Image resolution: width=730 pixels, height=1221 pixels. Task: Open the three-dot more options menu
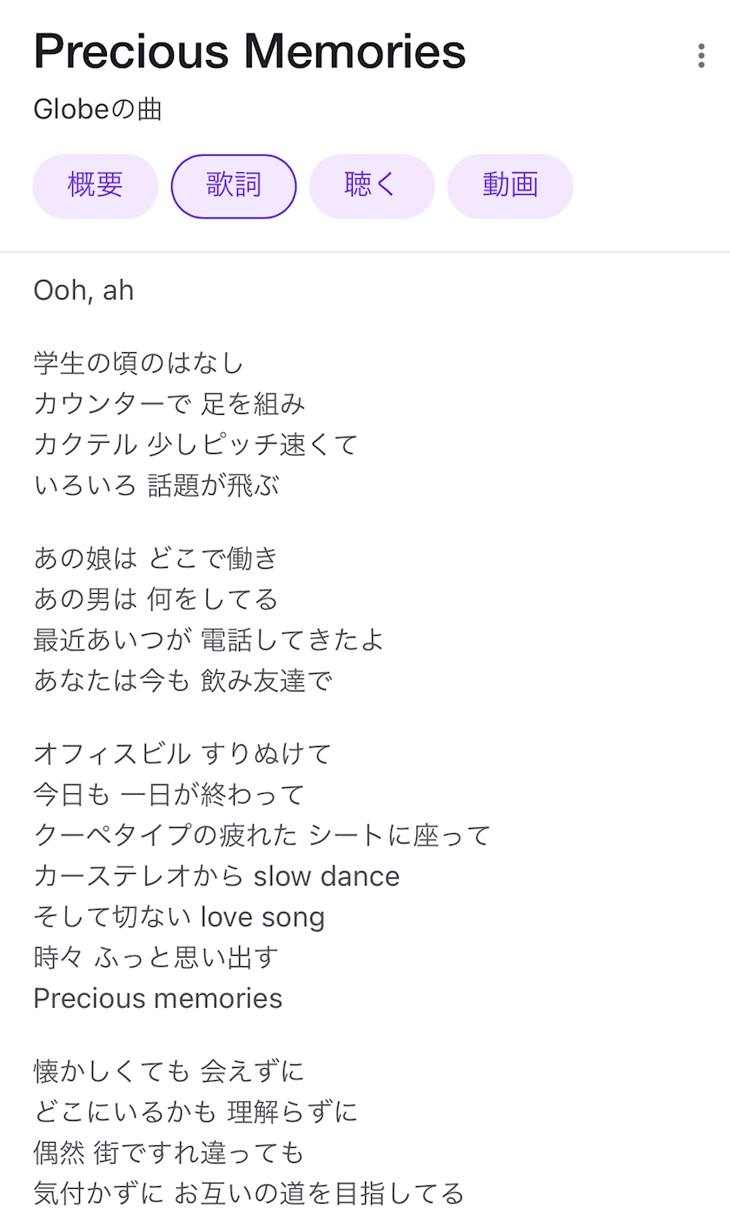(x=701, y=56)
